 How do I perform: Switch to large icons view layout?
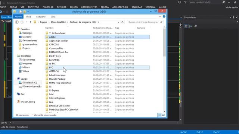pos(163,115)
